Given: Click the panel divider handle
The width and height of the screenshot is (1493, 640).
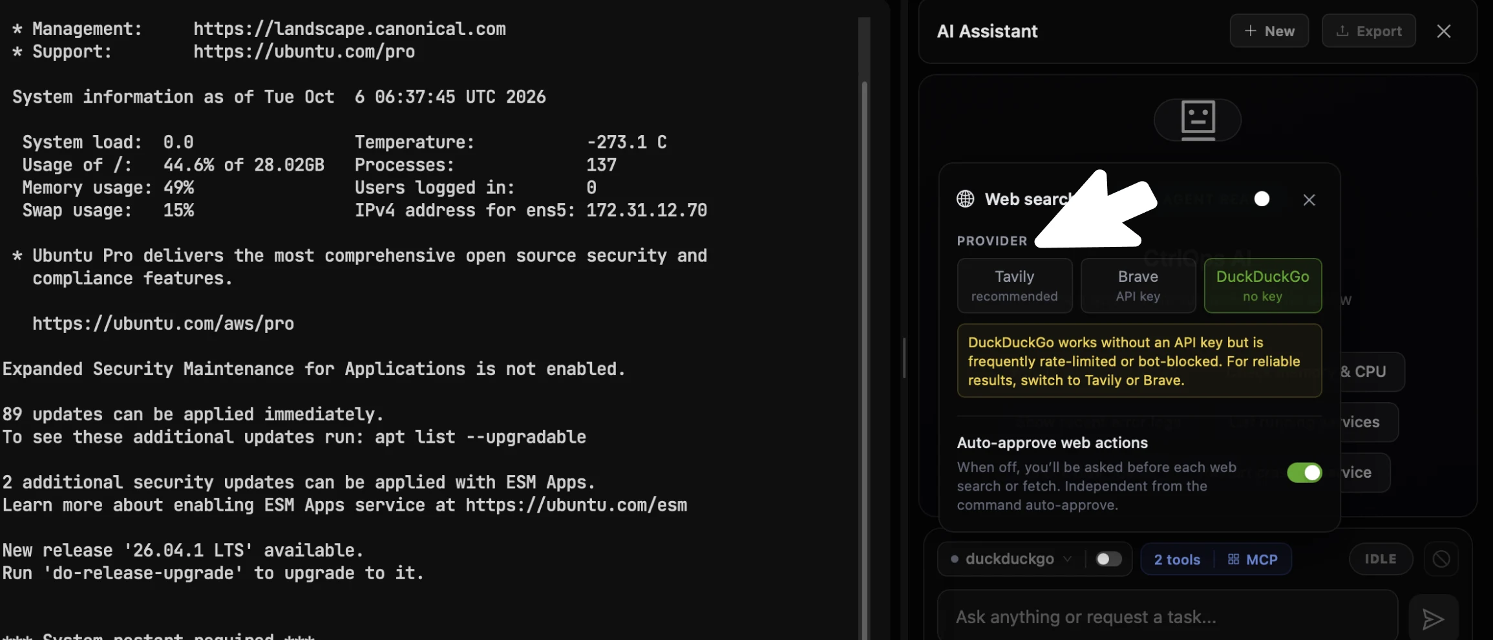Looking at the screenshot, I should pos(904,357).
